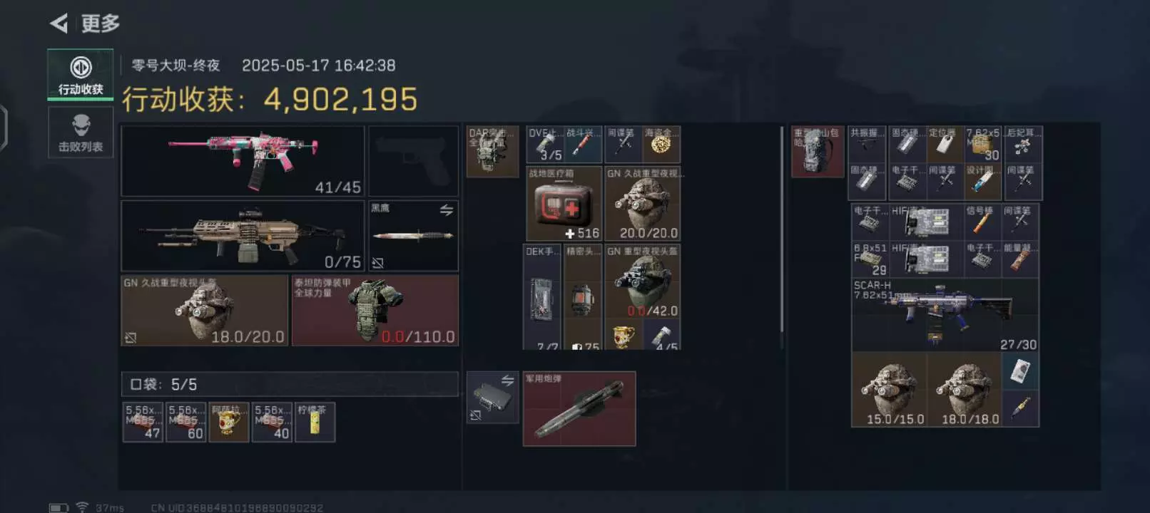Select the 柠檬茶 can item
Screen dimensions: 1150x513
(x=315, y=422)
